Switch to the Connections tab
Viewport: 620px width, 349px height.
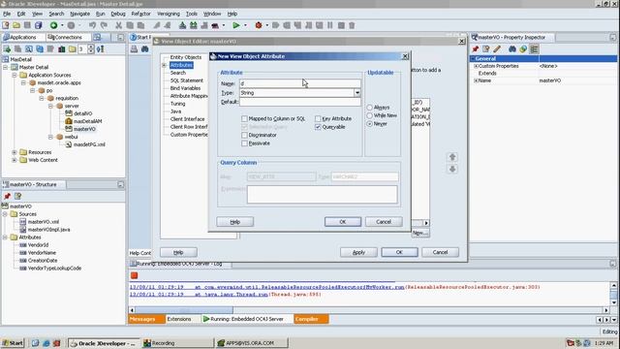click(x=65, y=37)
